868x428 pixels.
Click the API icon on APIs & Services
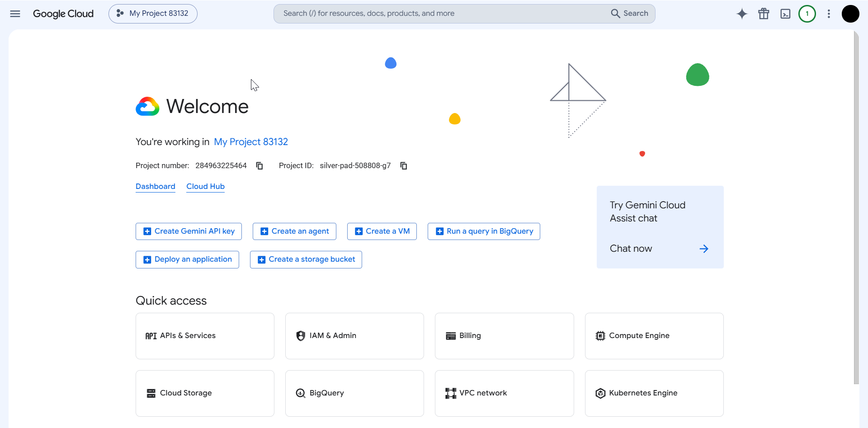coord(151,336)
